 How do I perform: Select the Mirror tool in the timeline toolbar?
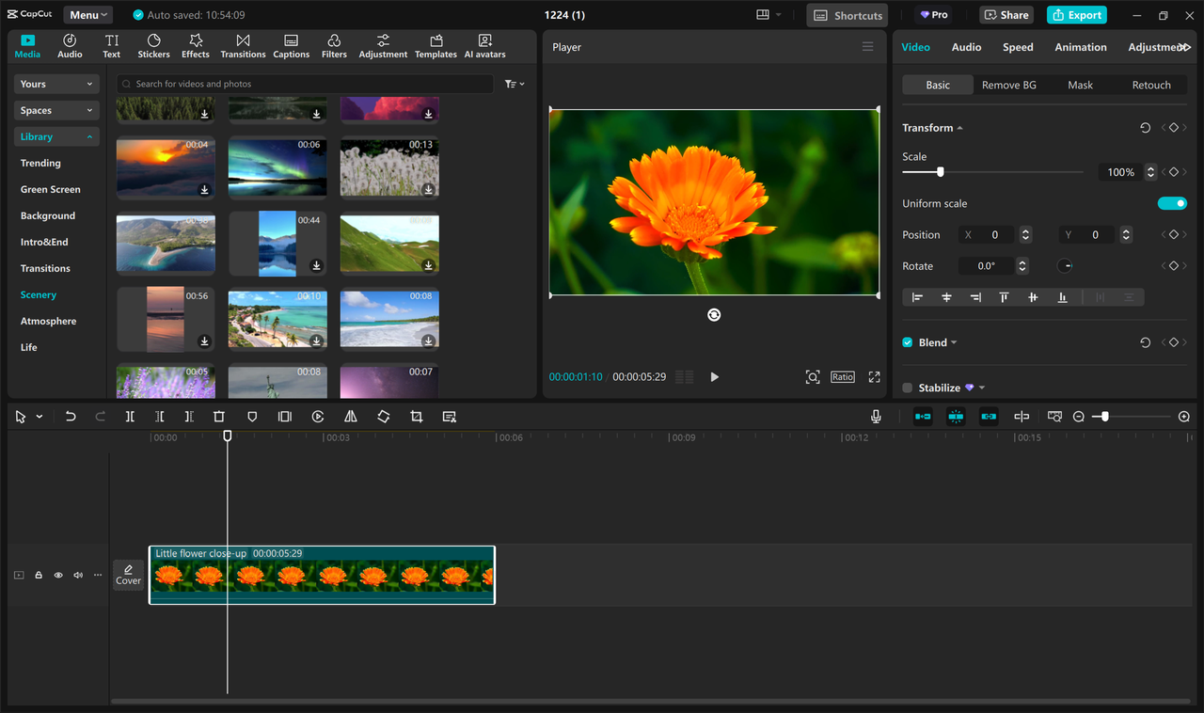350,416
